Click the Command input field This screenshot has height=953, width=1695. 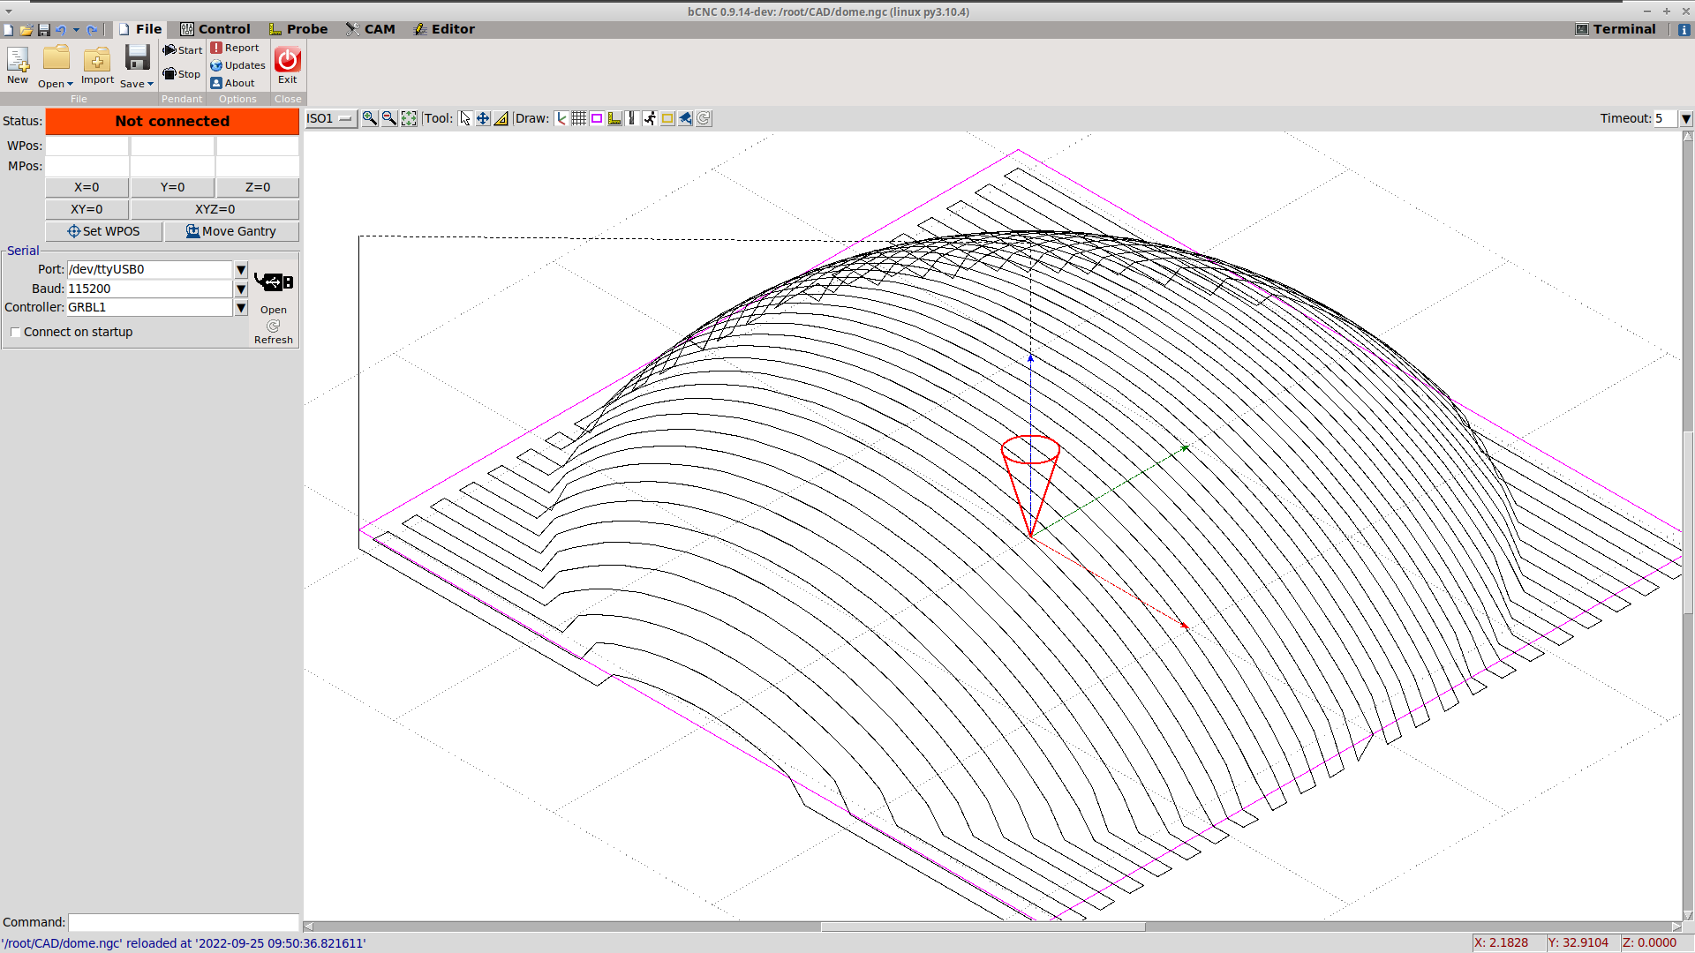[x=184, y=922]
